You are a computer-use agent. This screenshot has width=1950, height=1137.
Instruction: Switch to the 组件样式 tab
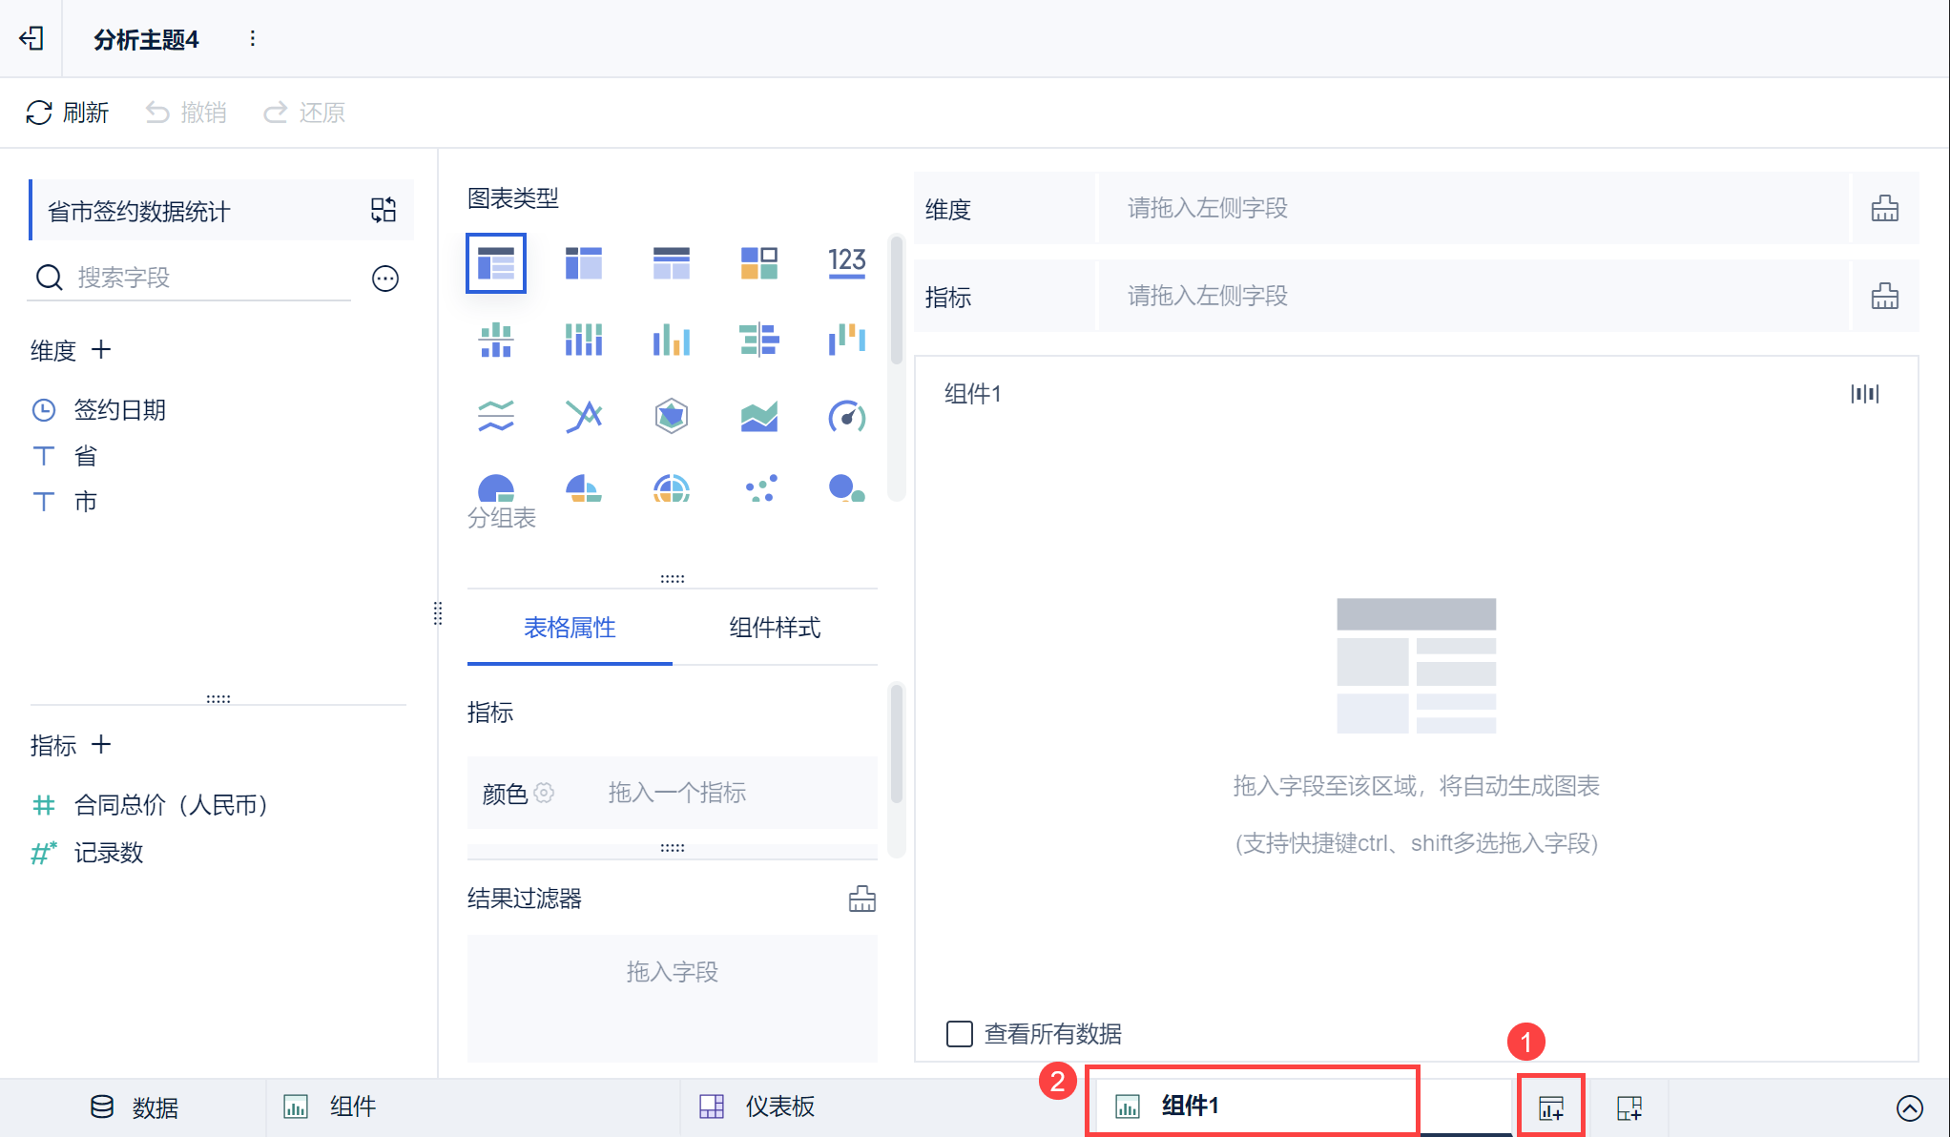(774, 628)
